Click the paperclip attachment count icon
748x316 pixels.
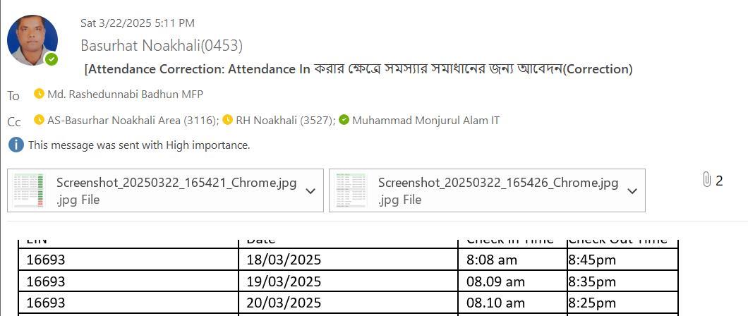(x=707, y=180)
